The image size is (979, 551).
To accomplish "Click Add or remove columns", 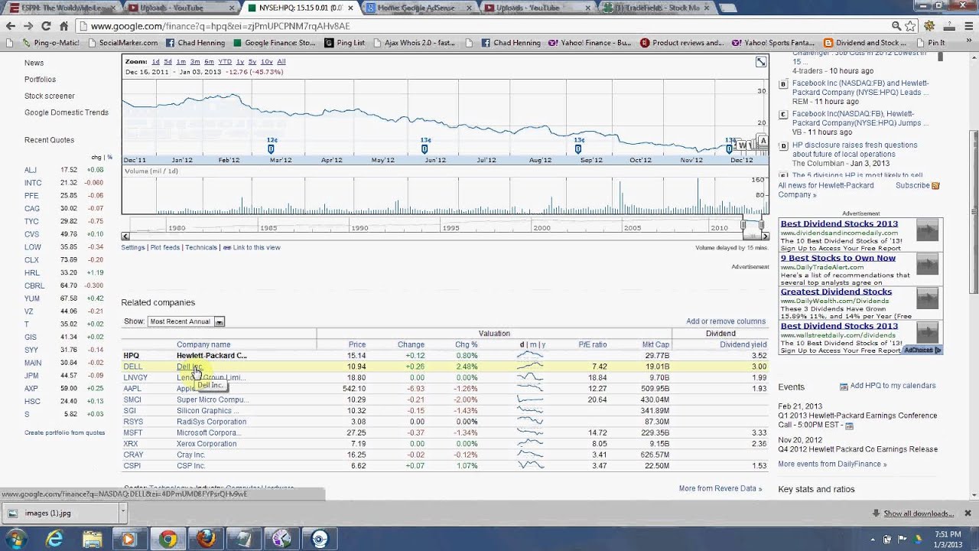I will [x=726, y=321].
